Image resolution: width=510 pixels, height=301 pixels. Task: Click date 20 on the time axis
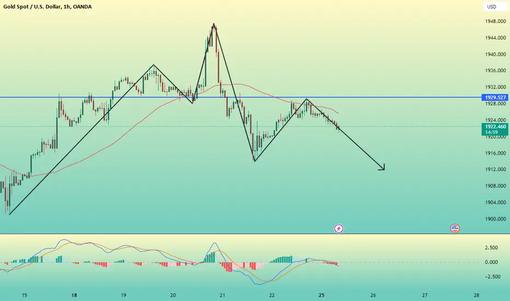173,295
